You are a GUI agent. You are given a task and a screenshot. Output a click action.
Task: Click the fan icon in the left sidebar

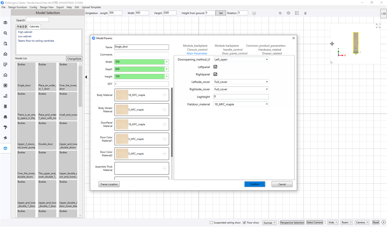point(5,138)
